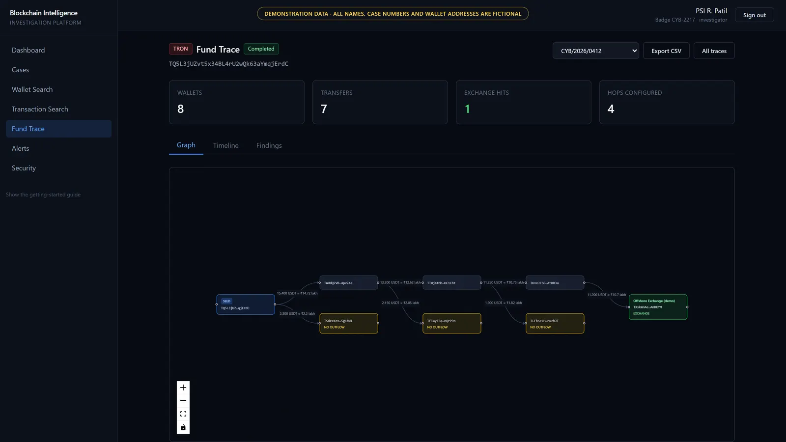The height and width of the screenshot is (442, 786).
Task: Click the Exchange Hits stat card
Action: click(524, 102)
